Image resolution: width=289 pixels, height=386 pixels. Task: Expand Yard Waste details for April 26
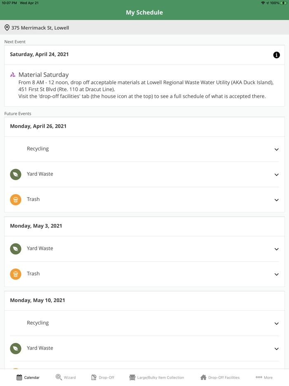point(277,174)
